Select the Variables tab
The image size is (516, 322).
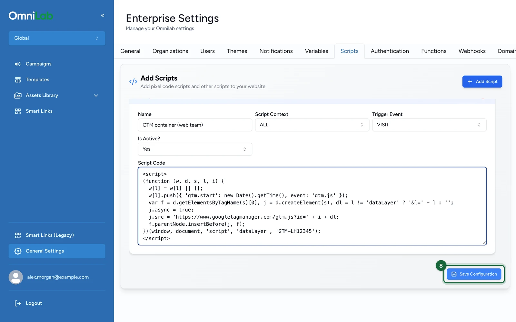tap(316, 51)
